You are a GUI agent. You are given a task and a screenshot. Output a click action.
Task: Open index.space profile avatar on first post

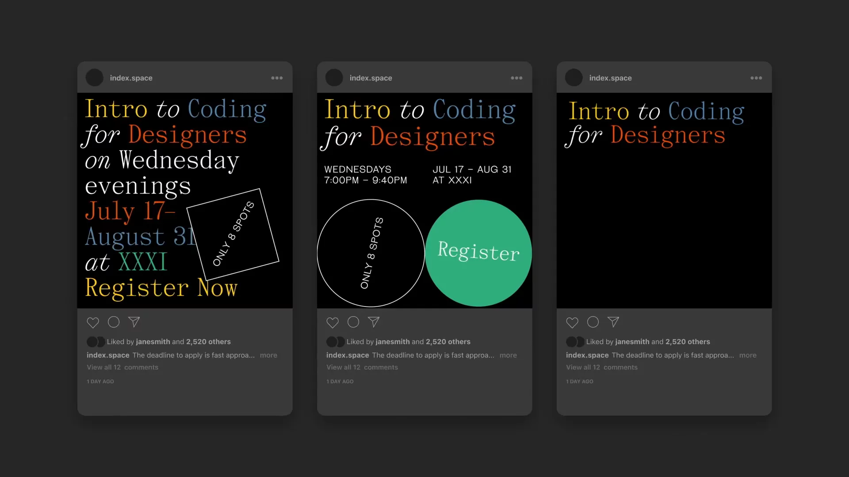[x=95, y=78]
